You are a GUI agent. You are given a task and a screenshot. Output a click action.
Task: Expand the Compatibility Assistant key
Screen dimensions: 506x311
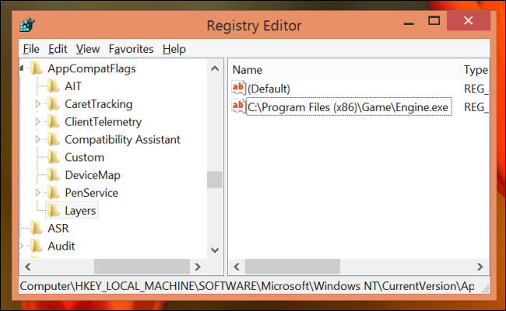(37, 139)
